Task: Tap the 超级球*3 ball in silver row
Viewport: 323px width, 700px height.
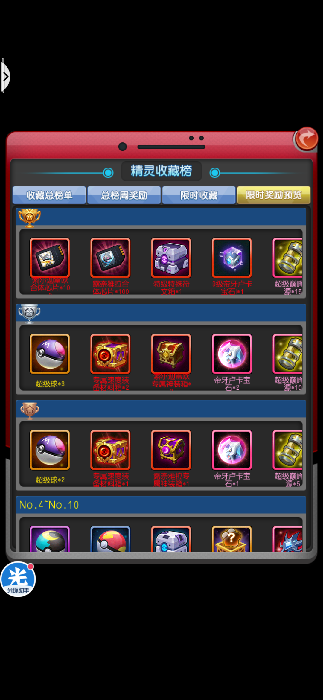Action: pyautogui.click(x=50, y=354)
